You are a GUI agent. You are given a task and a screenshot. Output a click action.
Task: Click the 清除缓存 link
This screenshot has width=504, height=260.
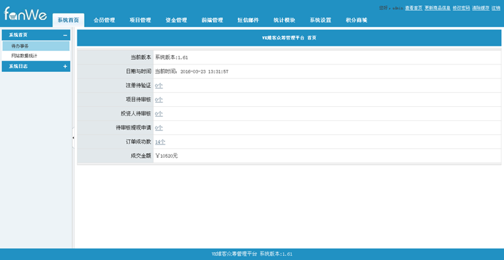coord(480,8)
